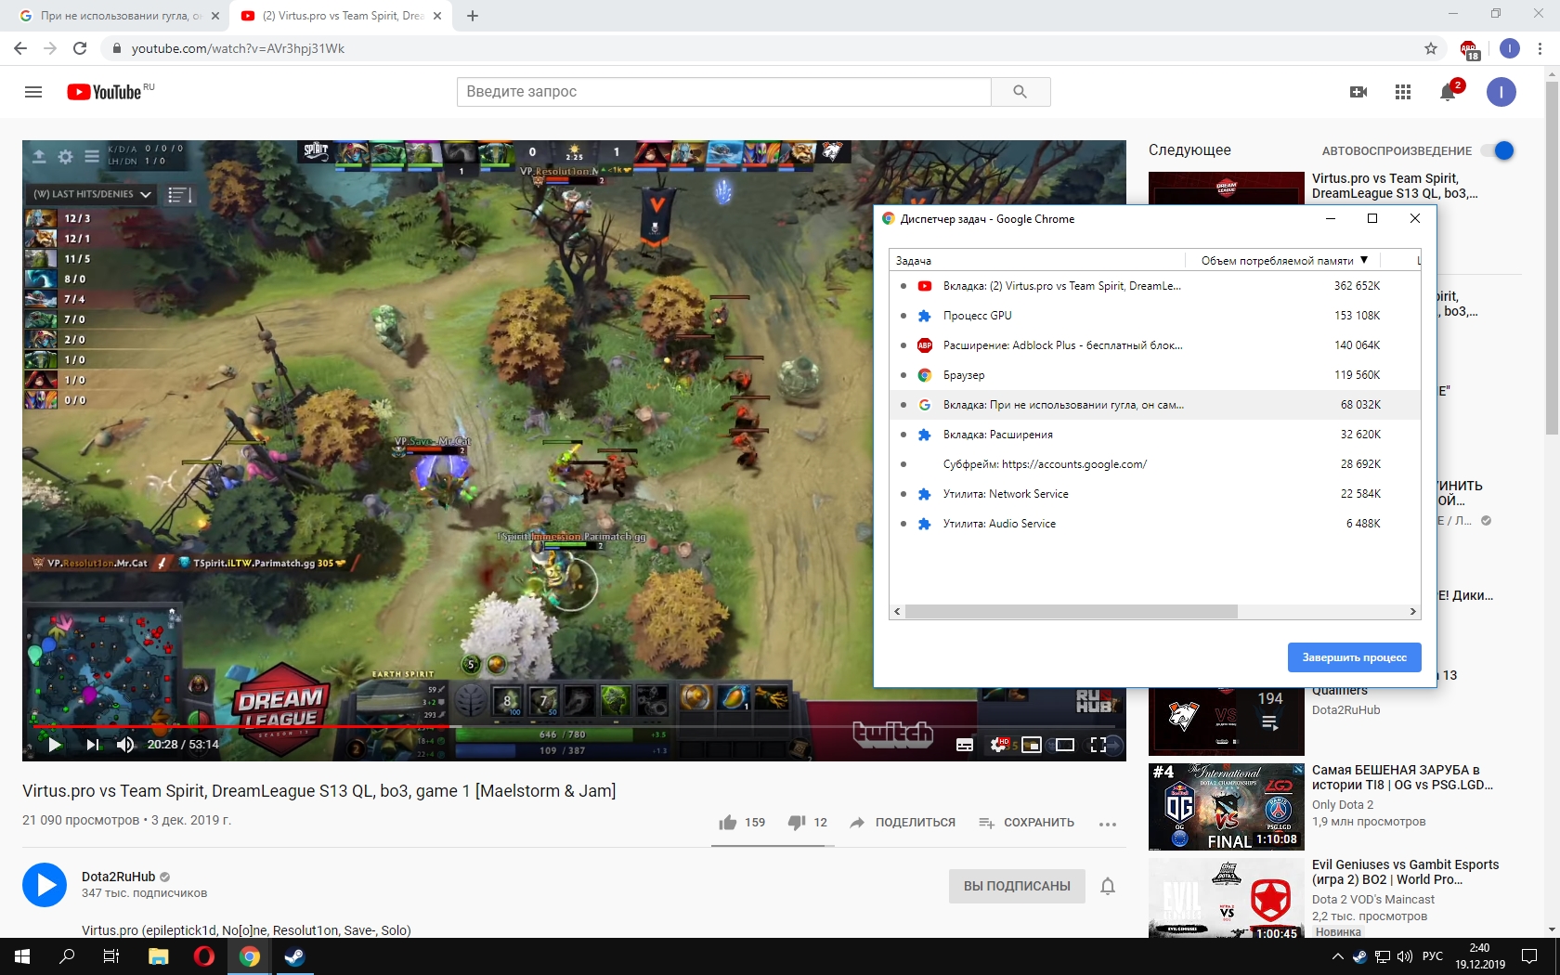Select the Adblock Plus extension row
The width and height of the screenshot is (1560, 975).
[1154, 345]
